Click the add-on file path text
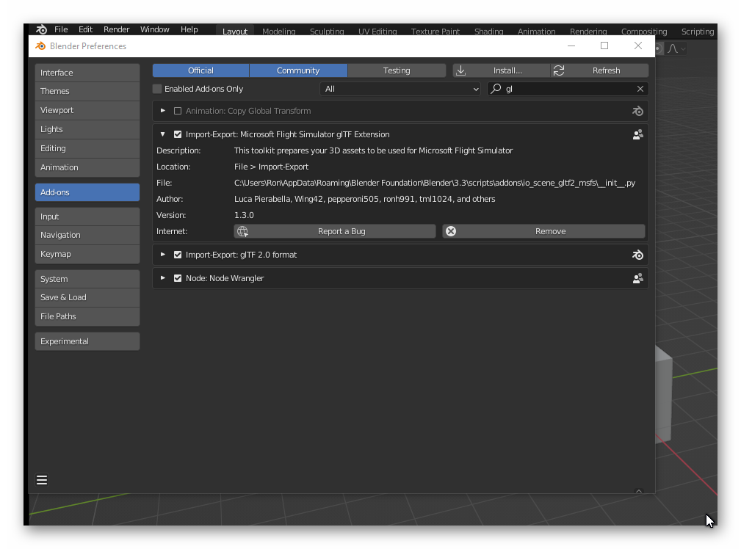This screenshot has height=549, width=741. pos(434,183)
